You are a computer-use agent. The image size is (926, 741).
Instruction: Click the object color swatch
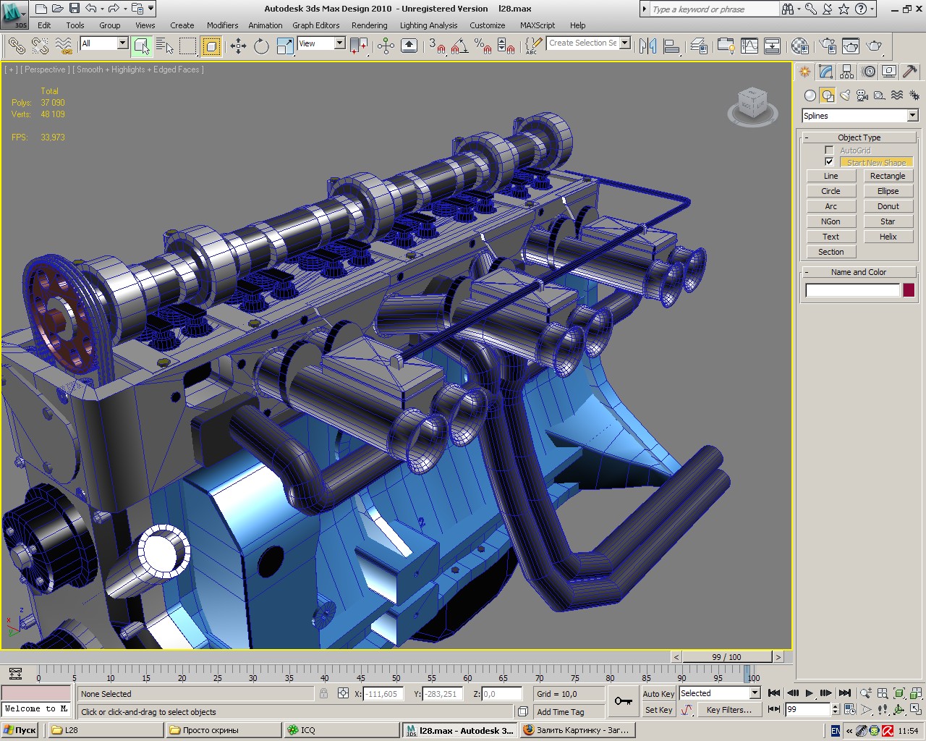coord(909,290)
